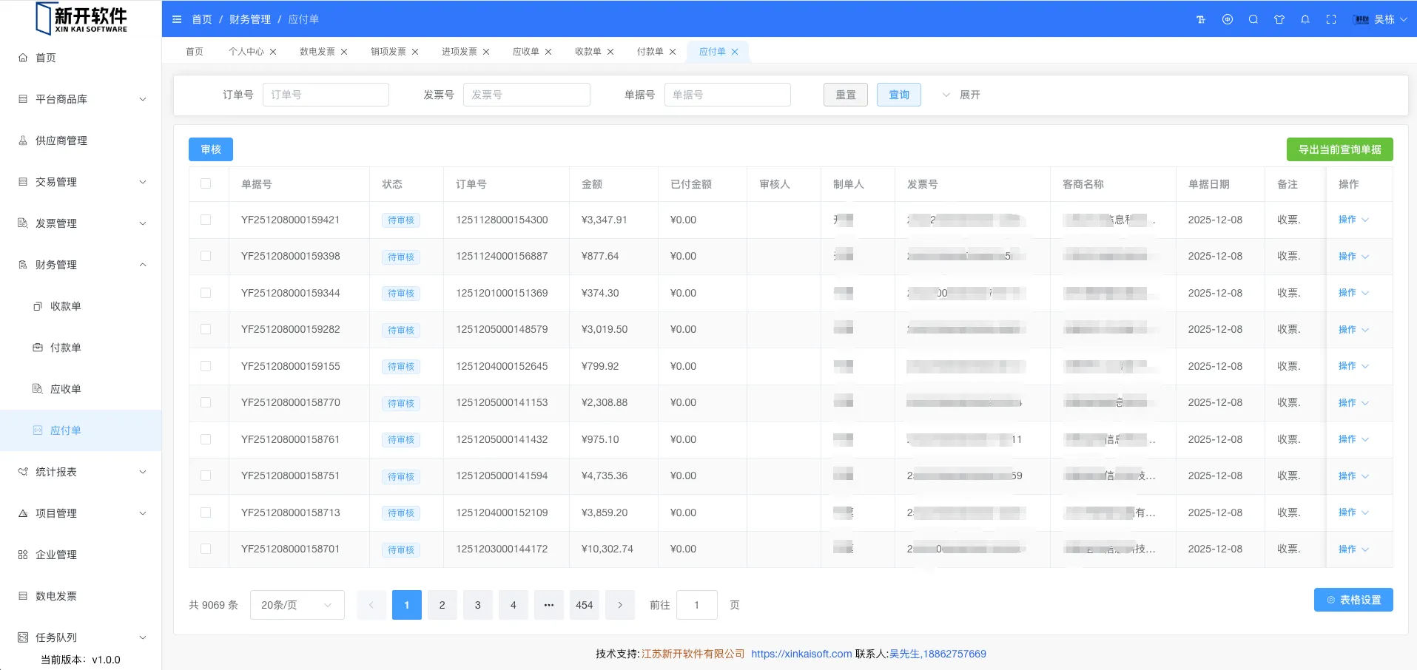1417x670 pixels.
Task: Click the 发票号 input field
Action: click(526, 95)
